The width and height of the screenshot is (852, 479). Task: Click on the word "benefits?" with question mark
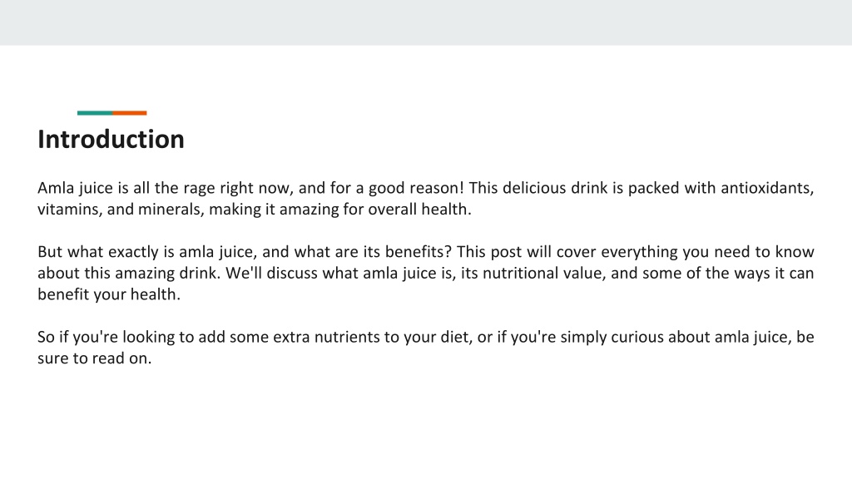419,252
